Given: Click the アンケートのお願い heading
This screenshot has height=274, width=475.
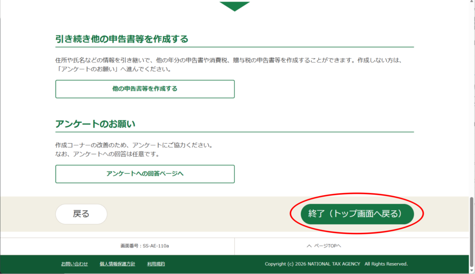Looking at the screenshot, I should click(x=98, y=124).
